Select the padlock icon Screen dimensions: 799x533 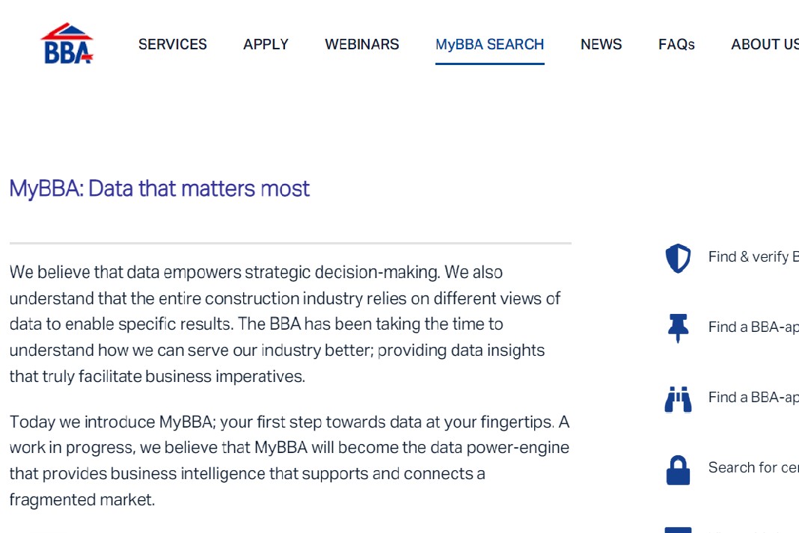click(x=678, y=470)
